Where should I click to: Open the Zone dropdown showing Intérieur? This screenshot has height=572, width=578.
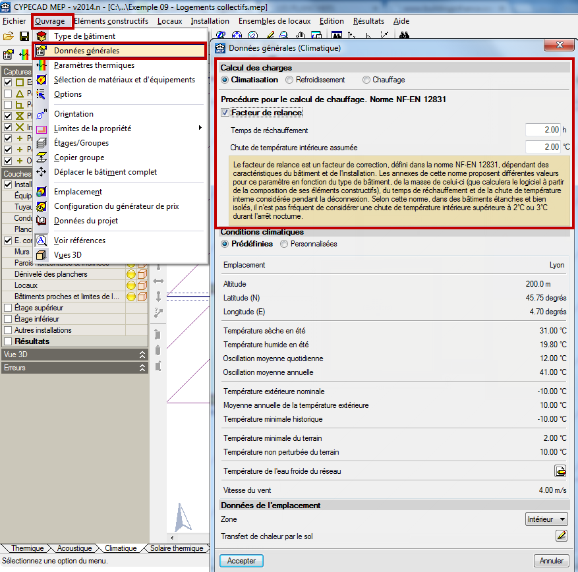click(546, 519)
